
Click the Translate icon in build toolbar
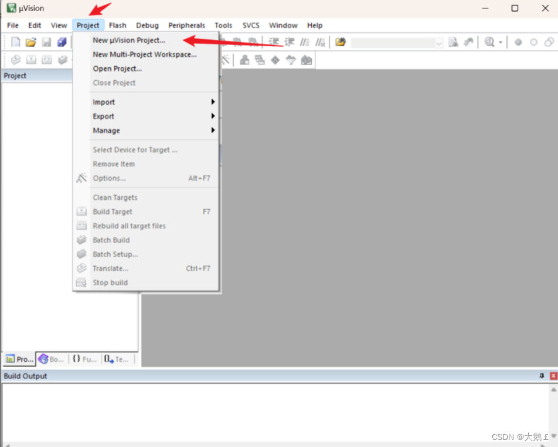[x=16, y=60]
